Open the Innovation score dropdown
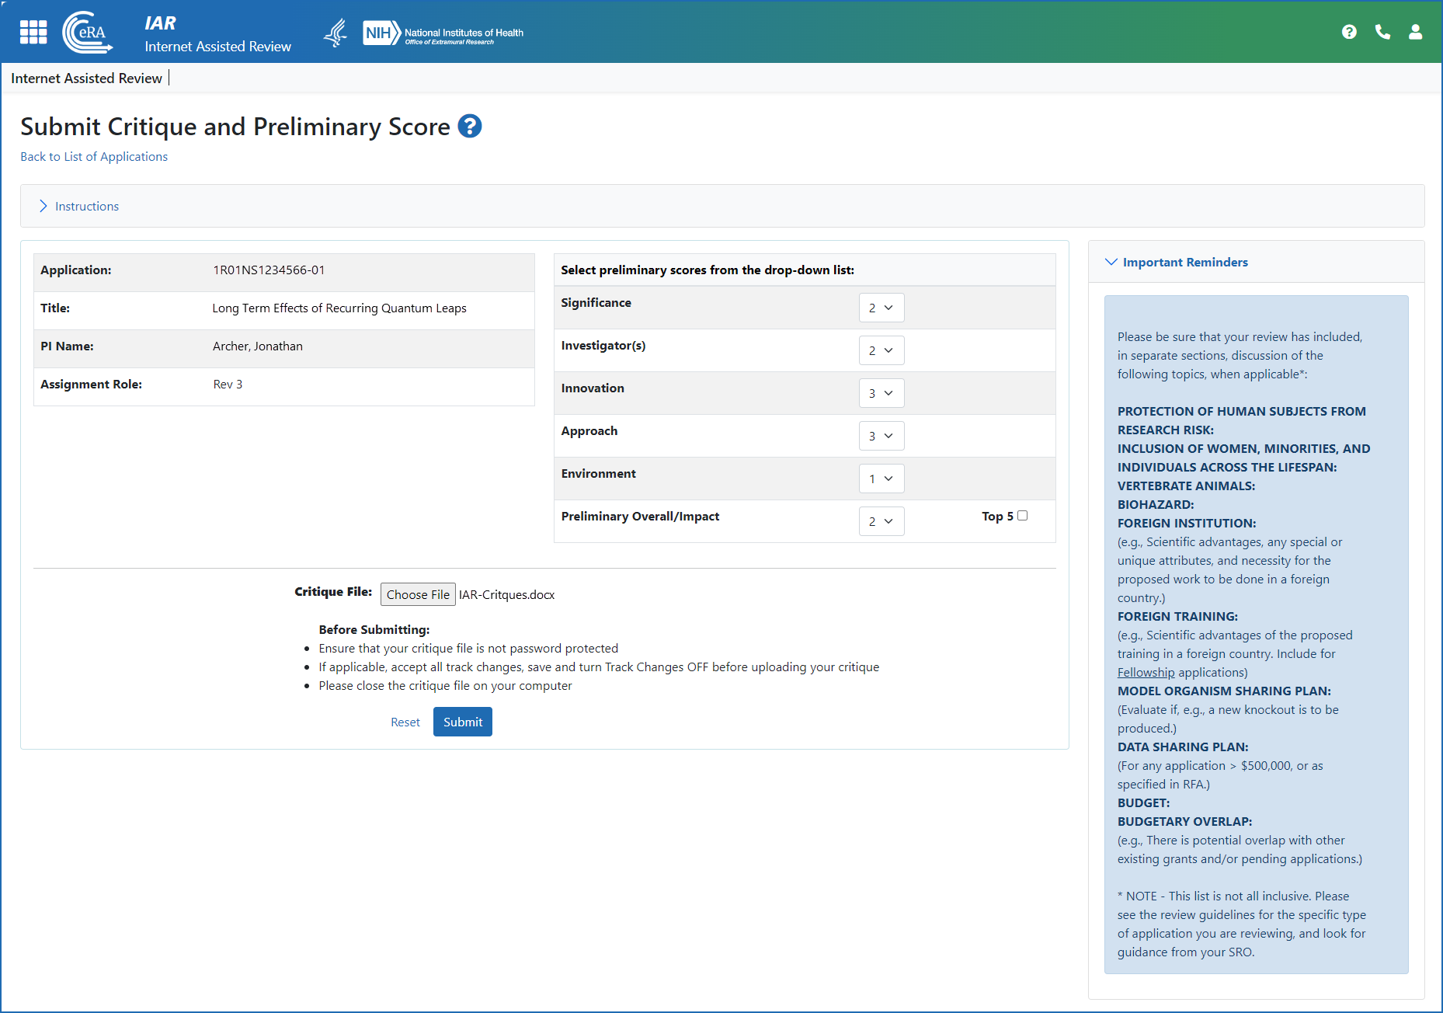 pos(881,393)
